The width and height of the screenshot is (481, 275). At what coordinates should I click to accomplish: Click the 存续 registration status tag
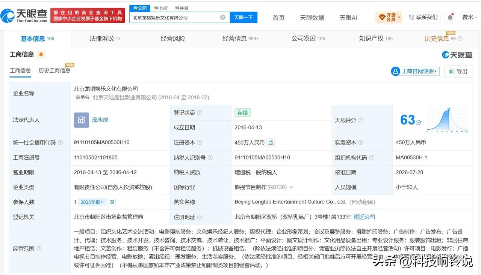click(x=242, y=112)
